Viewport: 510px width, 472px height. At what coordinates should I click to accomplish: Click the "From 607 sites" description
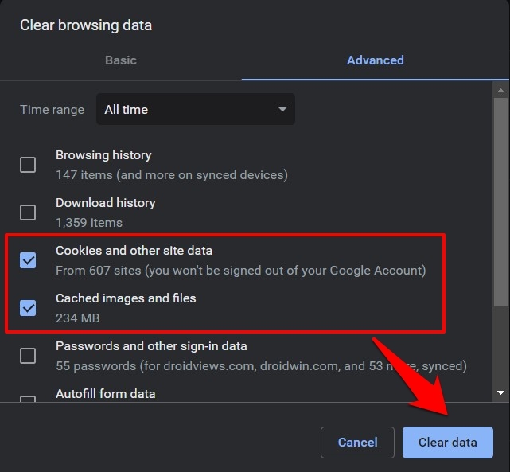click(x=241, y=271)
